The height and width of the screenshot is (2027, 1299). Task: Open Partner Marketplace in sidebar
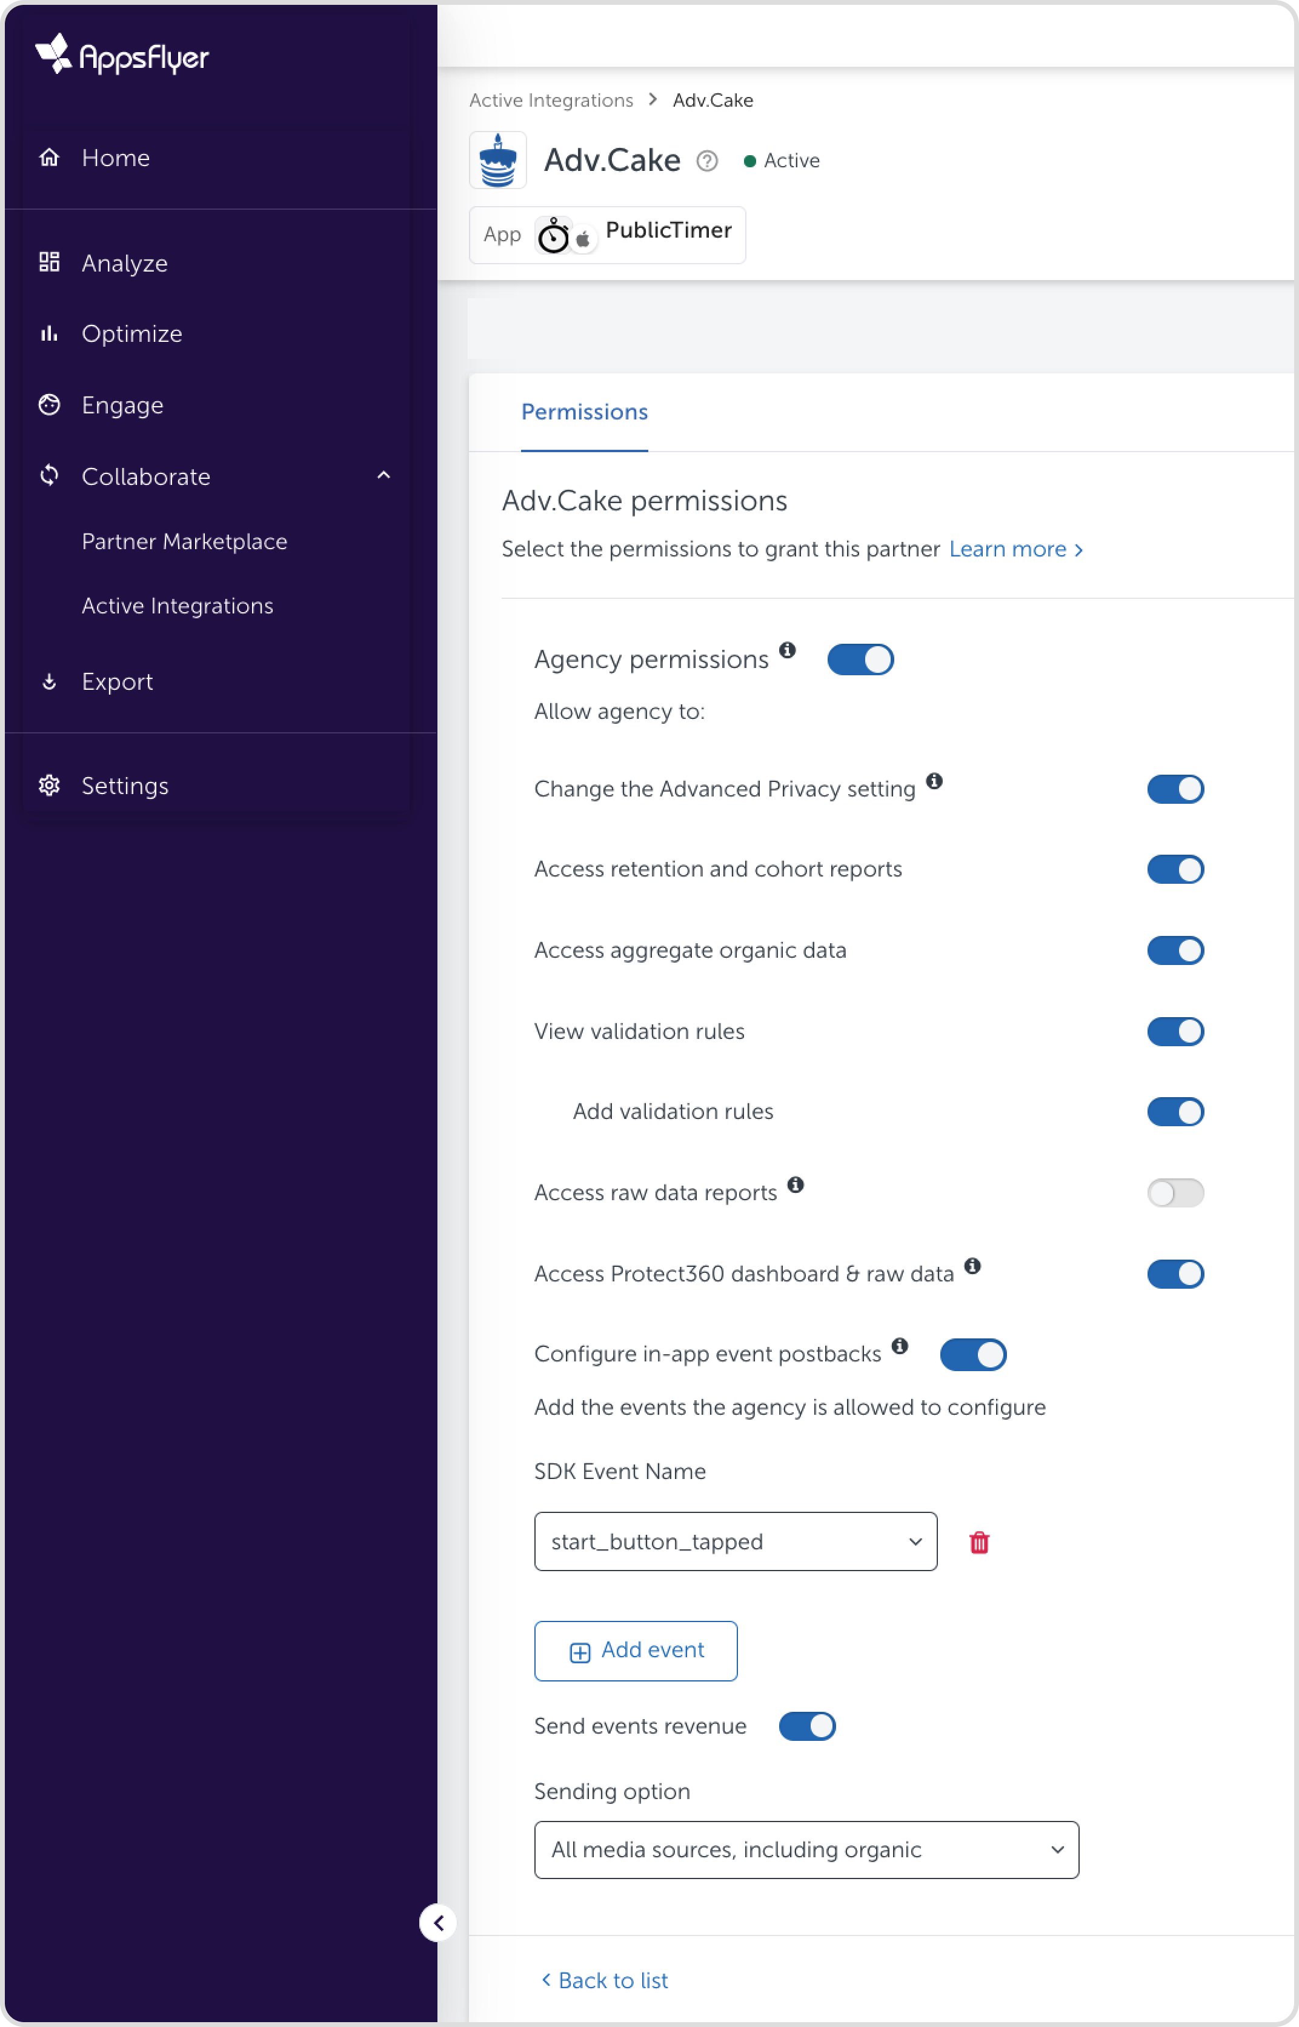185,542
